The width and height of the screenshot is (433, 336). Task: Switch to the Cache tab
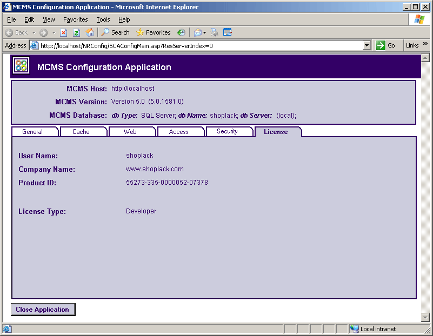click(x=83, y=132)
